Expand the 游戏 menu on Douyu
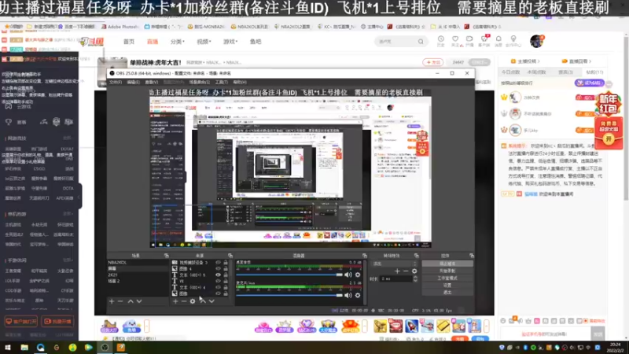This screenshot has width=629, height=354. pyautogui.click(x=230, y=42)
